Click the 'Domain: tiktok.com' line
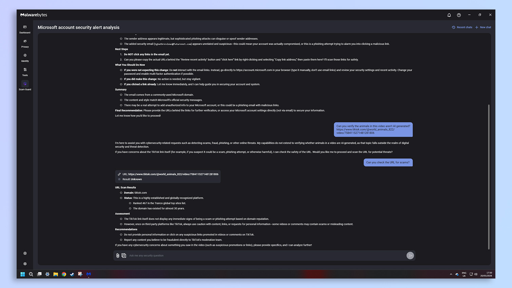The image size is (512, 288). [135, 193]
